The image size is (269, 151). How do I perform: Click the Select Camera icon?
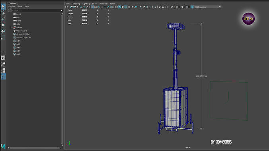pos(68,7)
